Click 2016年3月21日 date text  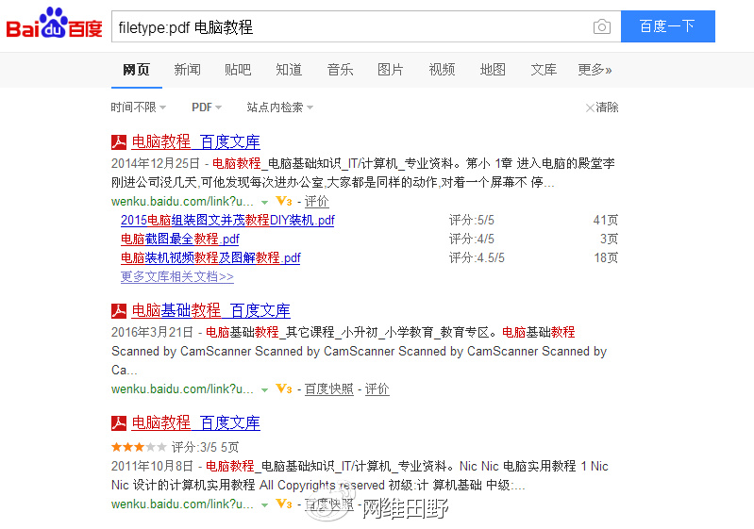pos(152,332)
